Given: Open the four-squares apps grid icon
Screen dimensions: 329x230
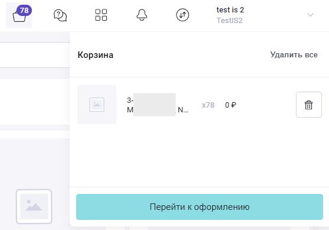Looking at the screenshot, I should (101, 15).
